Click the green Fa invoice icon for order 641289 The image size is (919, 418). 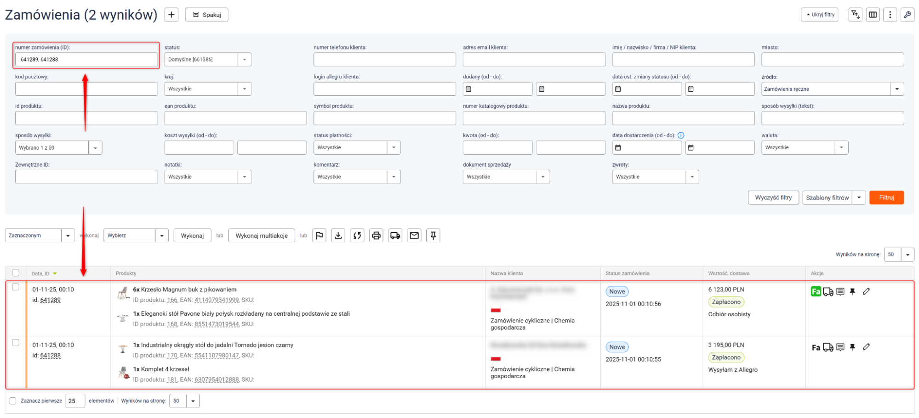click(x=816, y=291)
